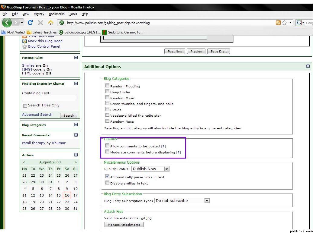Click the Firefox back navigation arrow
Image resolution: width=313 pixels, height=233 pixels.
coord(7,23)
